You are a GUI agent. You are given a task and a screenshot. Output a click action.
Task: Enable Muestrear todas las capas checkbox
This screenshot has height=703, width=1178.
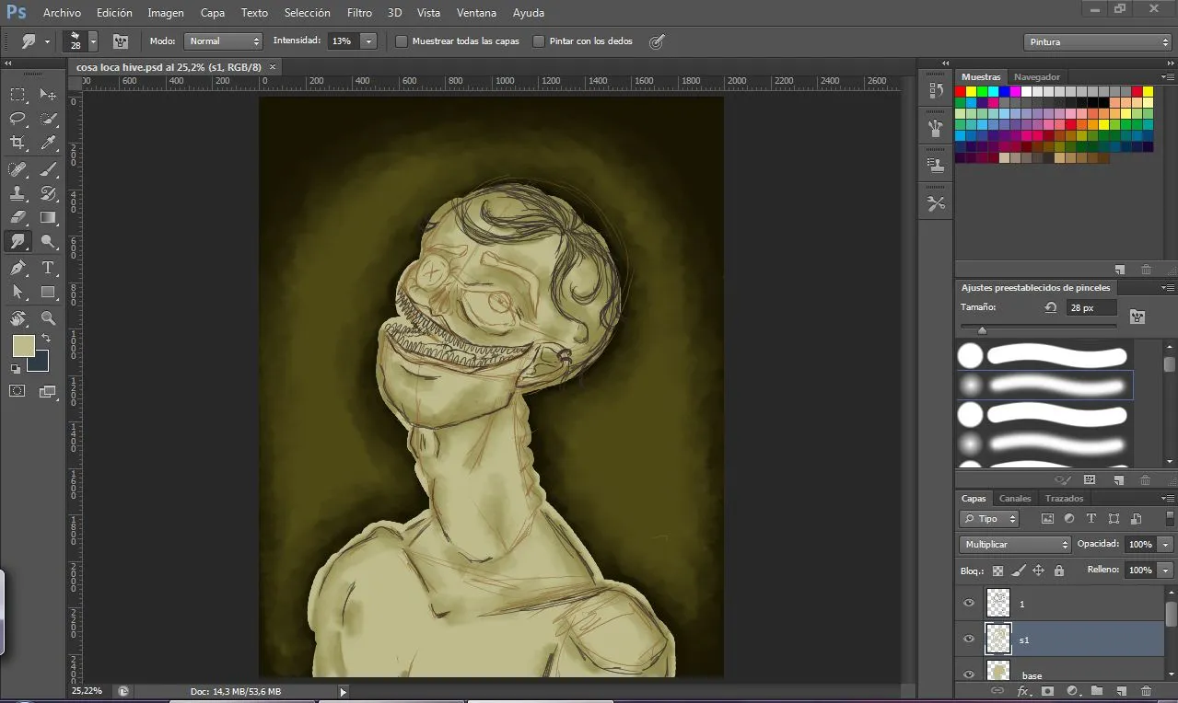(x=402, y=41)
